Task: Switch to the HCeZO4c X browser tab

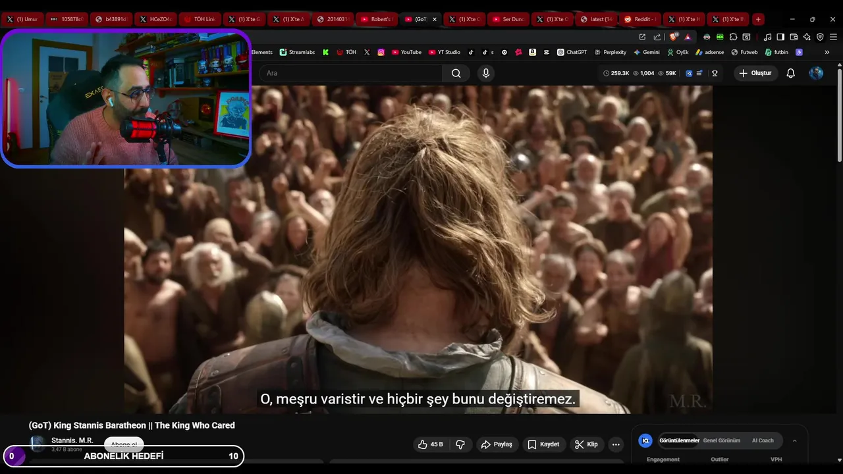Action: tap(155, 19)
